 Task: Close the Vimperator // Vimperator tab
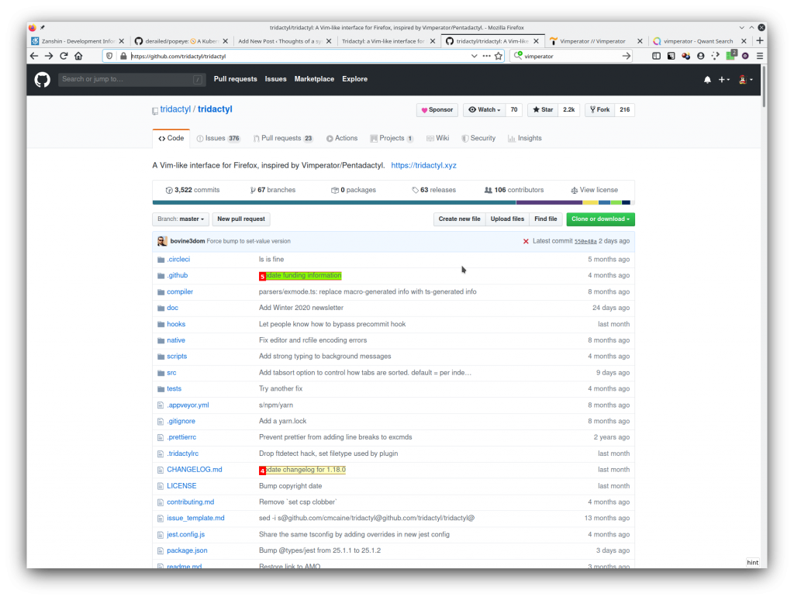pos(640,41)
